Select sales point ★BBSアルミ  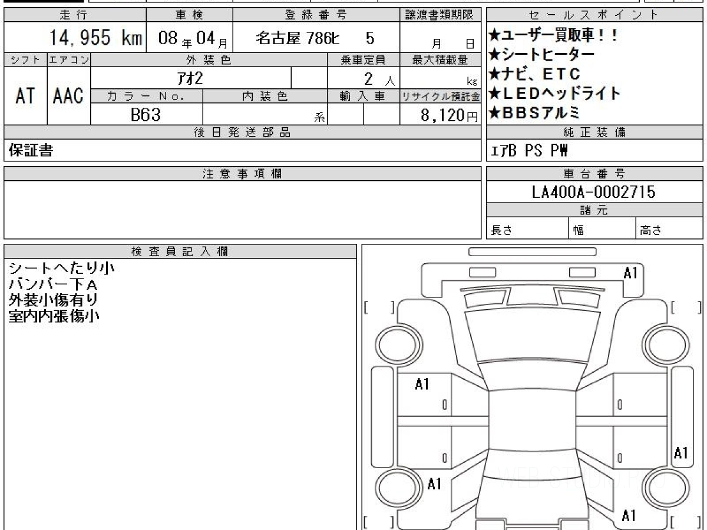pos(534,113)
